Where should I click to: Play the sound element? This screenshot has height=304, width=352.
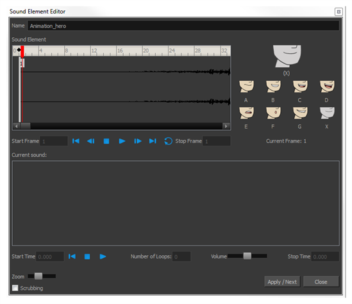(122, 141)
